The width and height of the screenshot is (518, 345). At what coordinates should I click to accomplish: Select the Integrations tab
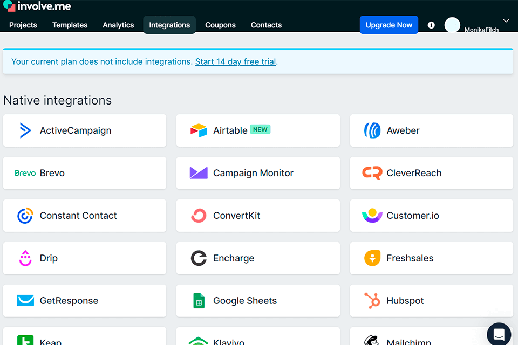pyautogui.click(x=169, y=25)
